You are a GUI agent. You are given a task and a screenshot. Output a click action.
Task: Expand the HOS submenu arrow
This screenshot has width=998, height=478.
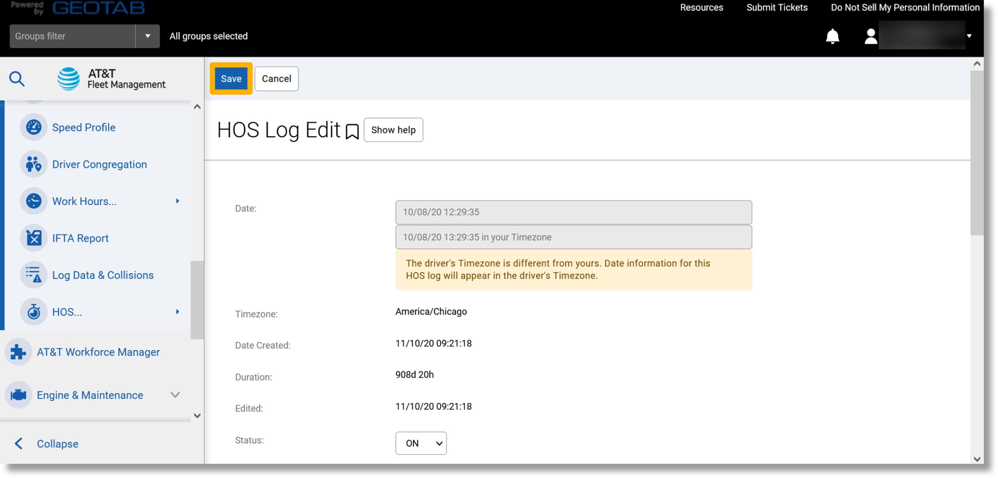(178, 311)
